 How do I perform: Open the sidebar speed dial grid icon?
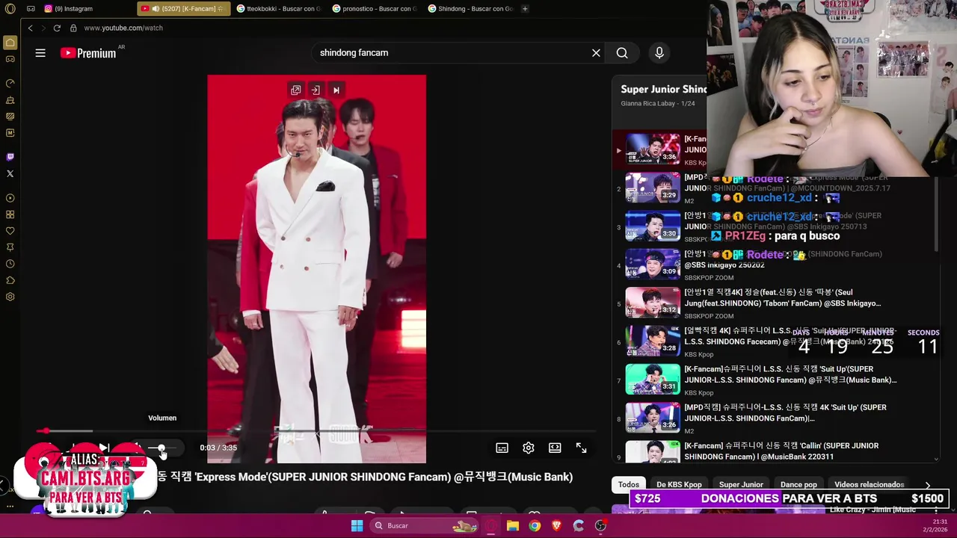tap(10, 214)
